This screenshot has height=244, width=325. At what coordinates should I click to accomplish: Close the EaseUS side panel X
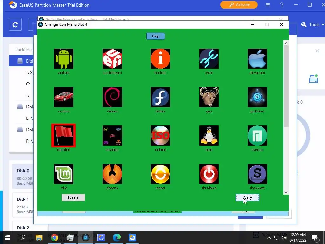point(317,51)
